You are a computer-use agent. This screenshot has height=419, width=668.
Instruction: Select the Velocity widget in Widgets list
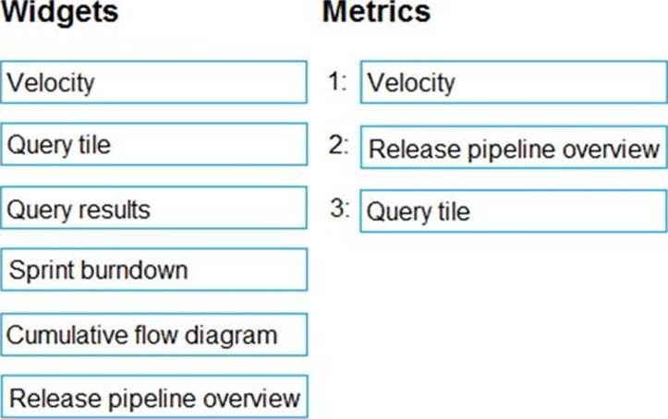[x=153, y=83]
